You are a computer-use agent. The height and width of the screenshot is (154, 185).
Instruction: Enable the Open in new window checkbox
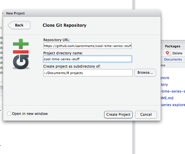[9, 114]
